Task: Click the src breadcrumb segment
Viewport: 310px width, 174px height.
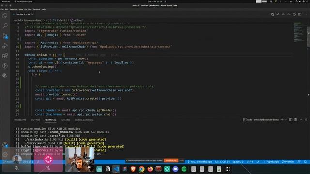Action: (47, 20)
